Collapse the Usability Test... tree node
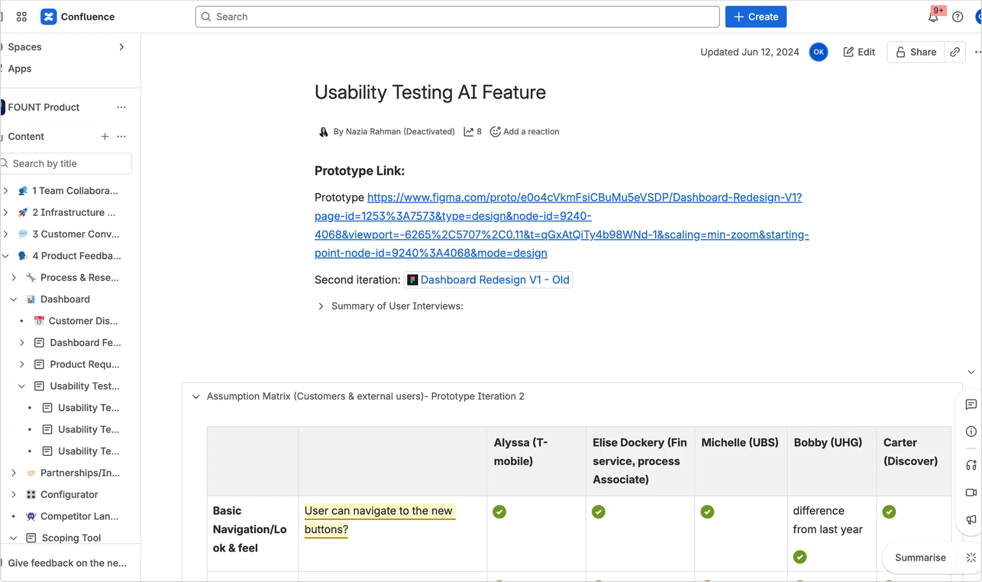The image size is (982, 582). 22,386
